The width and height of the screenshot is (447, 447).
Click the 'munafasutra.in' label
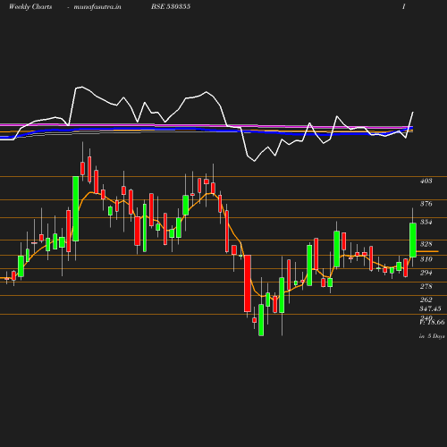(97, 7)
